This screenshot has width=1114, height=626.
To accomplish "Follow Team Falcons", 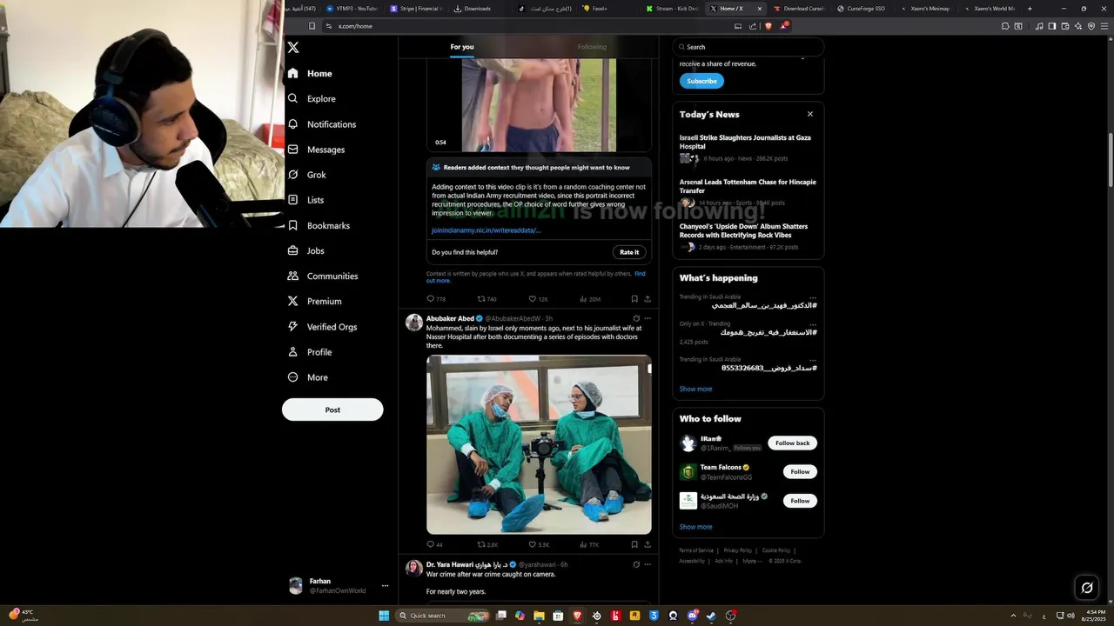I will 800,472.
